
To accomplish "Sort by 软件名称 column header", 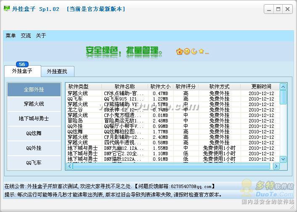I will (125, 87).
